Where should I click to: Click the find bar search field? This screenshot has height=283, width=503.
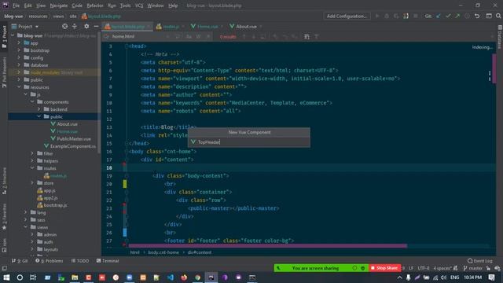[138, 37]
